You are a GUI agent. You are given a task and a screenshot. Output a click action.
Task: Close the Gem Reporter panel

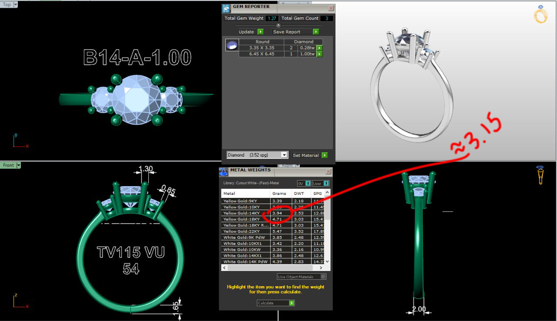331,8
